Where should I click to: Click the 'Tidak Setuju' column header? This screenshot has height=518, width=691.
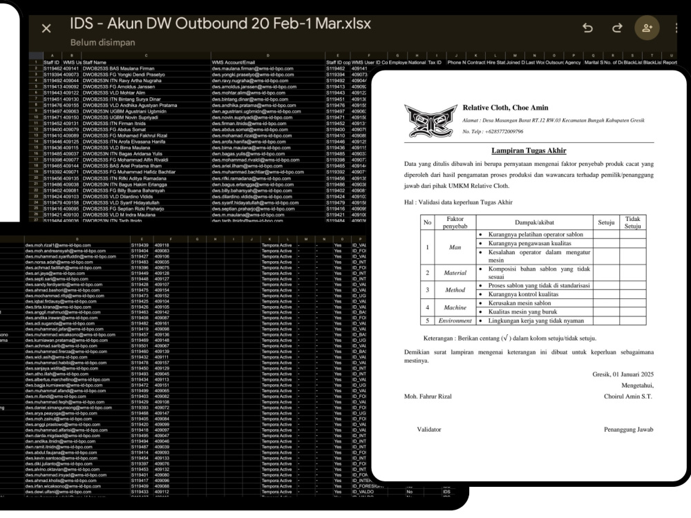[x=632, y=222]
